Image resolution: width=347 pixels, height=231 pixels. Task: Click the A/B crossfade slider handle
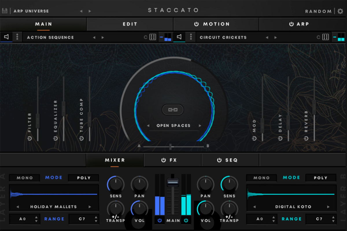pos(170,147)
